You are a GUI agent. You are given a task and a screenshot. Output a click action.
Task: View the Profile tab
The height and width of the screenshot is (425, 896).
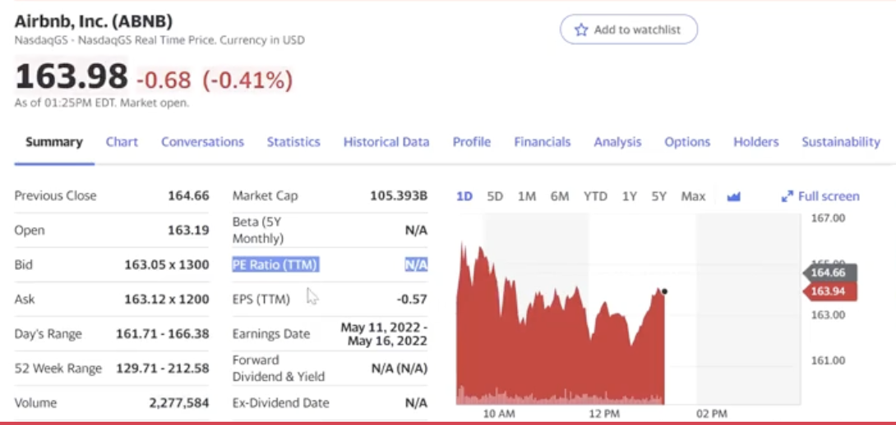(x=472, y=142)
